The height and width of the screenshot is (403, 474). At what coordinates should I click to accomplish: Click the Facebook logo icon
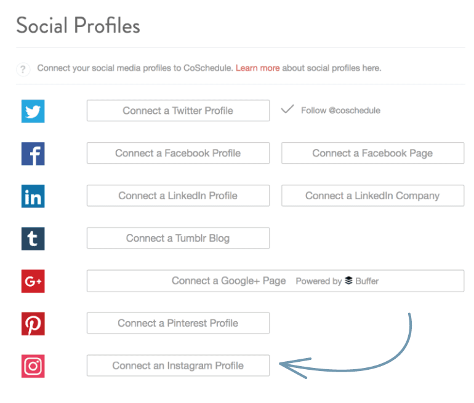33,154
